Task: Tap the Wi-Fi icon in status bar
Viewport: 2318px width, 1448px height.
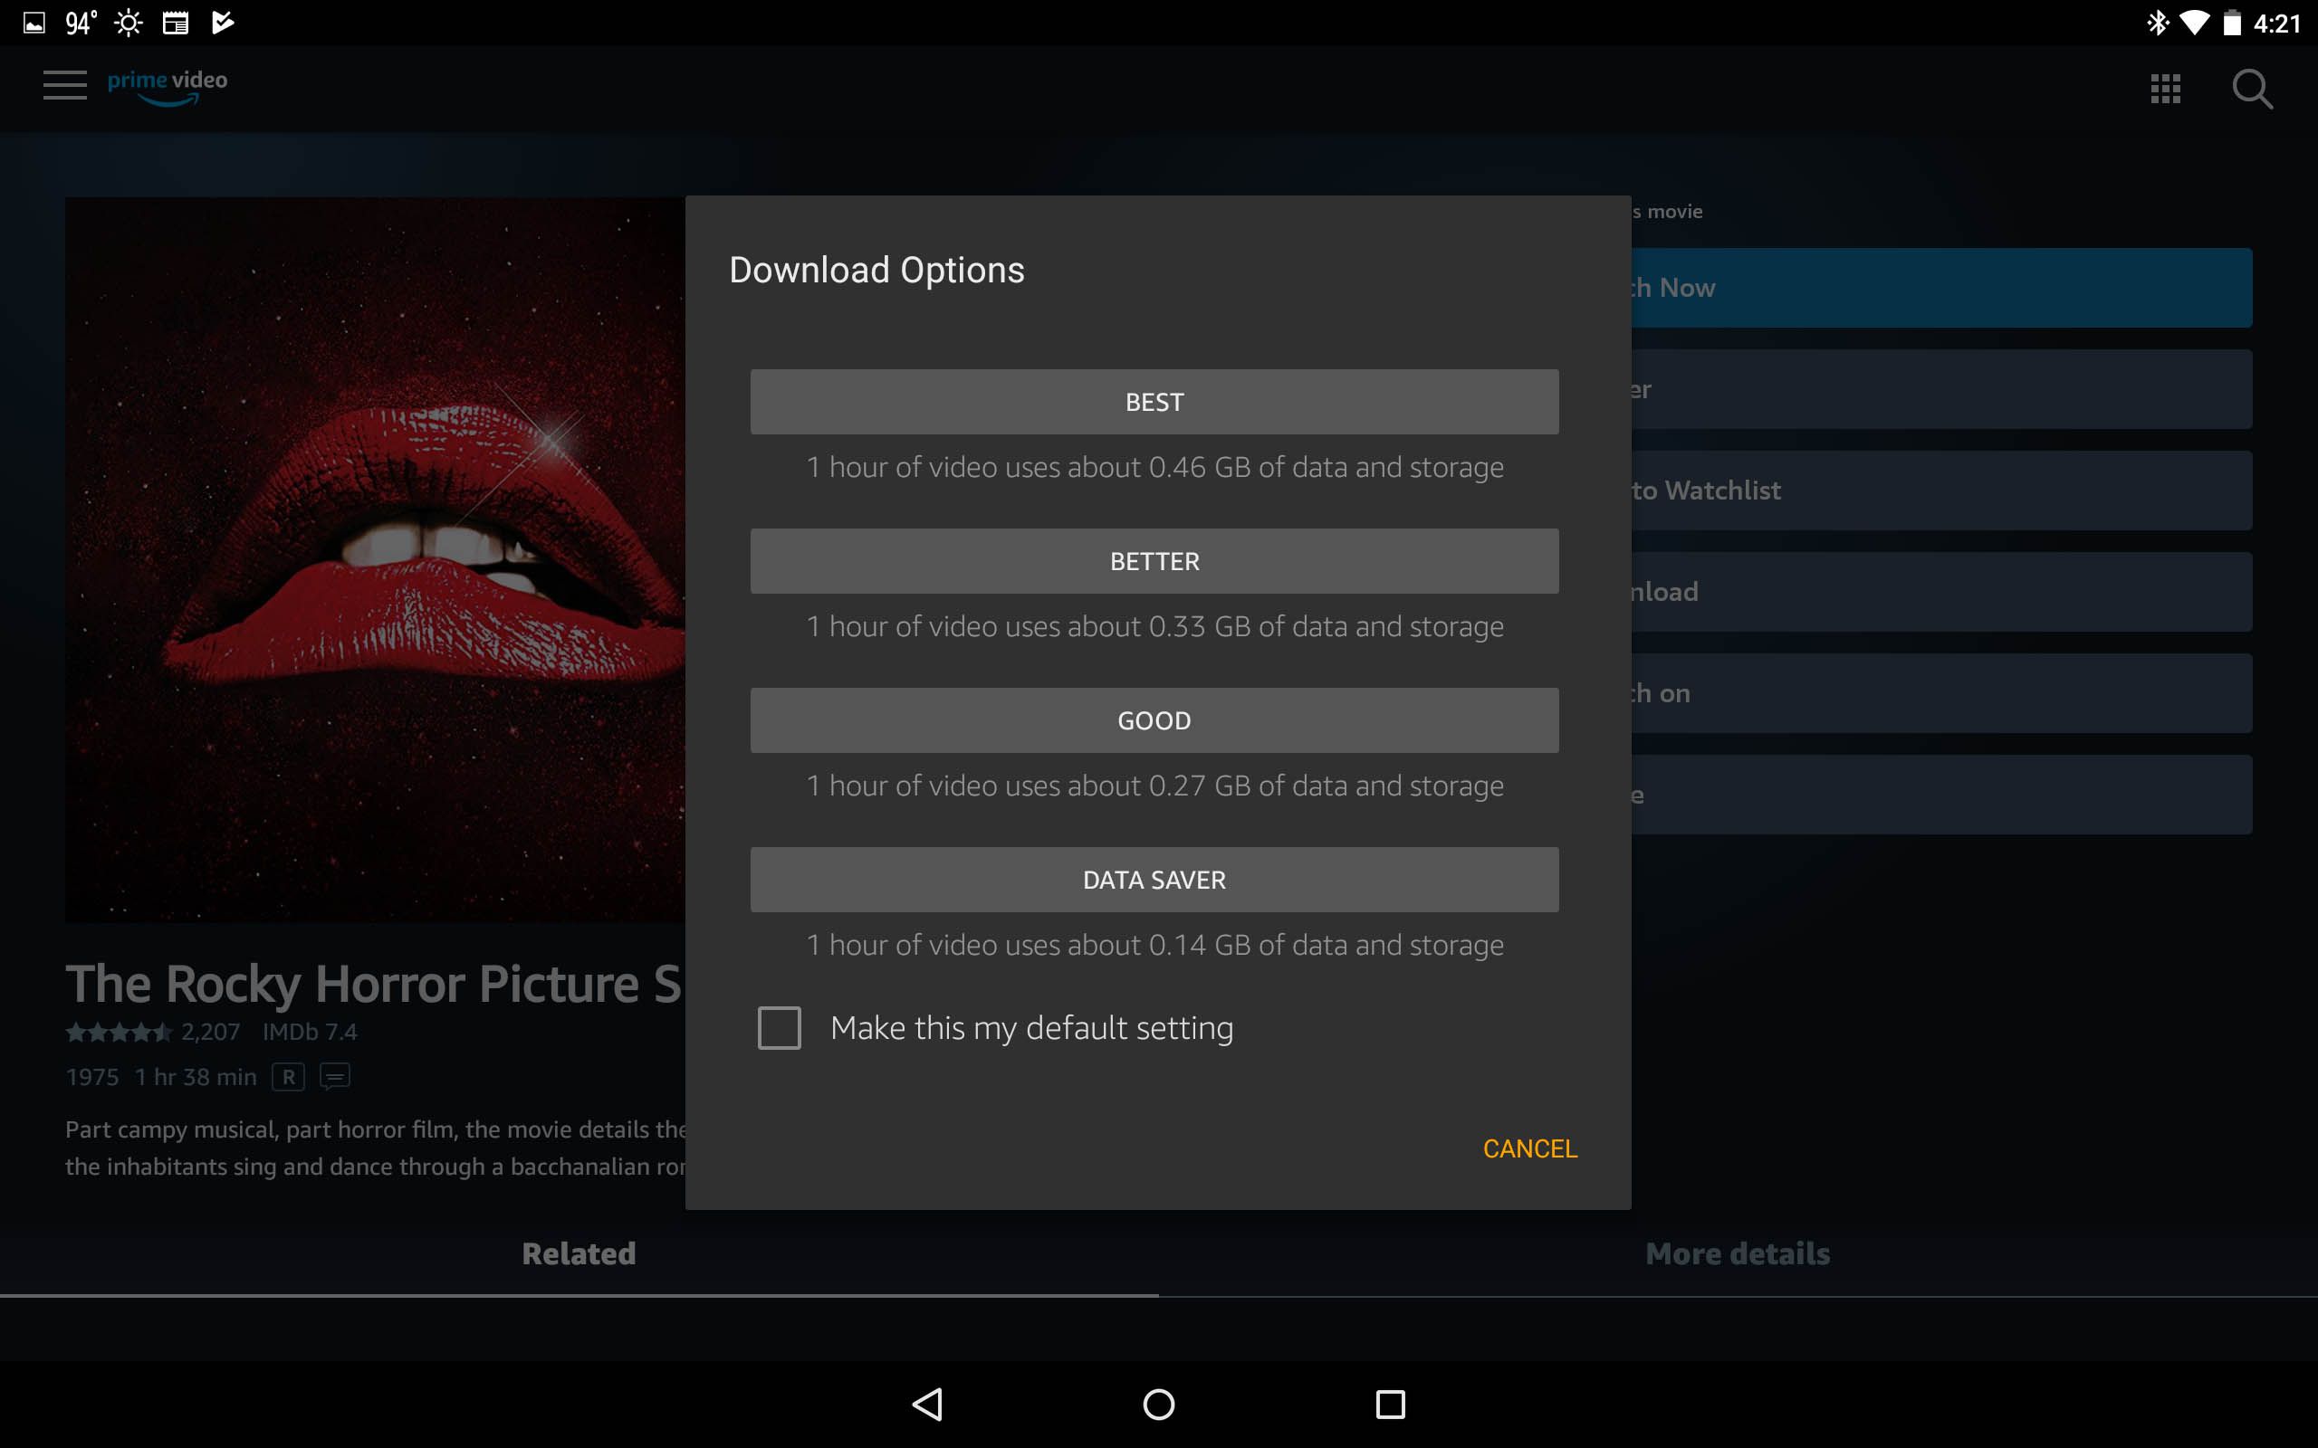Action: [x=2193, y=23]
